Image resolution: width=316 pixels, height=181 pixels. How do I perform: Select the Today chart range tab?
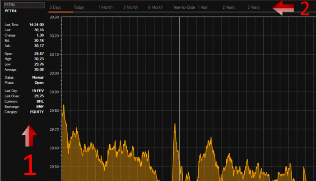(79, 8)
